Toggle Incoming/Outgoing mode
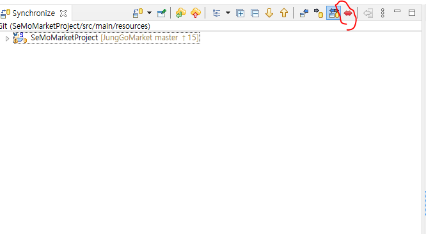This screenshot has width=426, height=234. click(334, 13)
